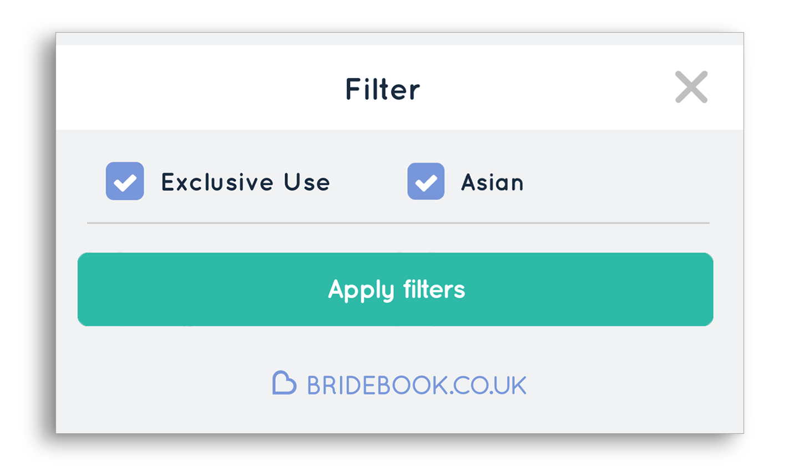Select the checkmark icon inside the Exclusive Use box
The image size is (799, 466).
click(124, 181)
